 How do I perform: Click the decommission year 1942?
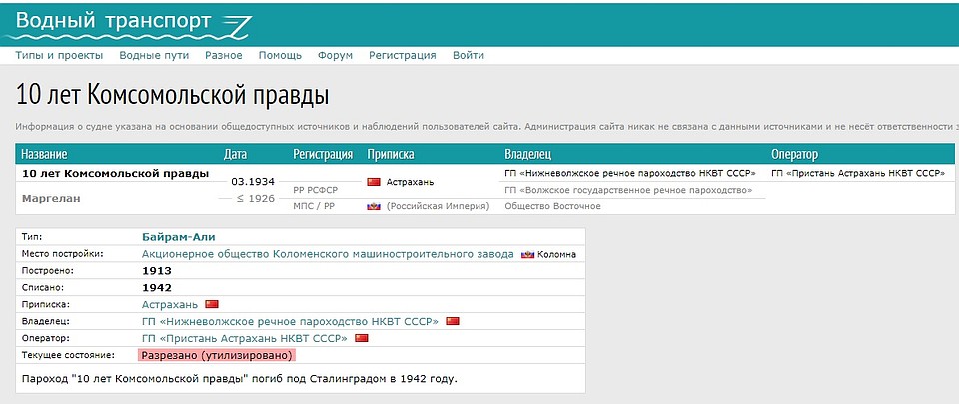(157, 288)
